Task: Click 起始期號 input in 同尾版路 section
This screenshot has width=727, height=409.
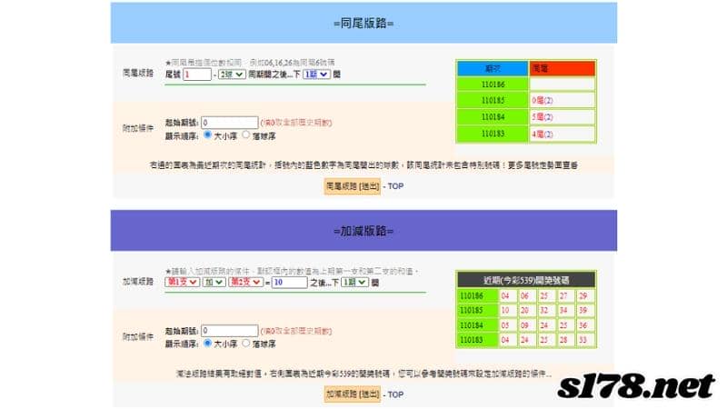Action: (x=230, y=123)
